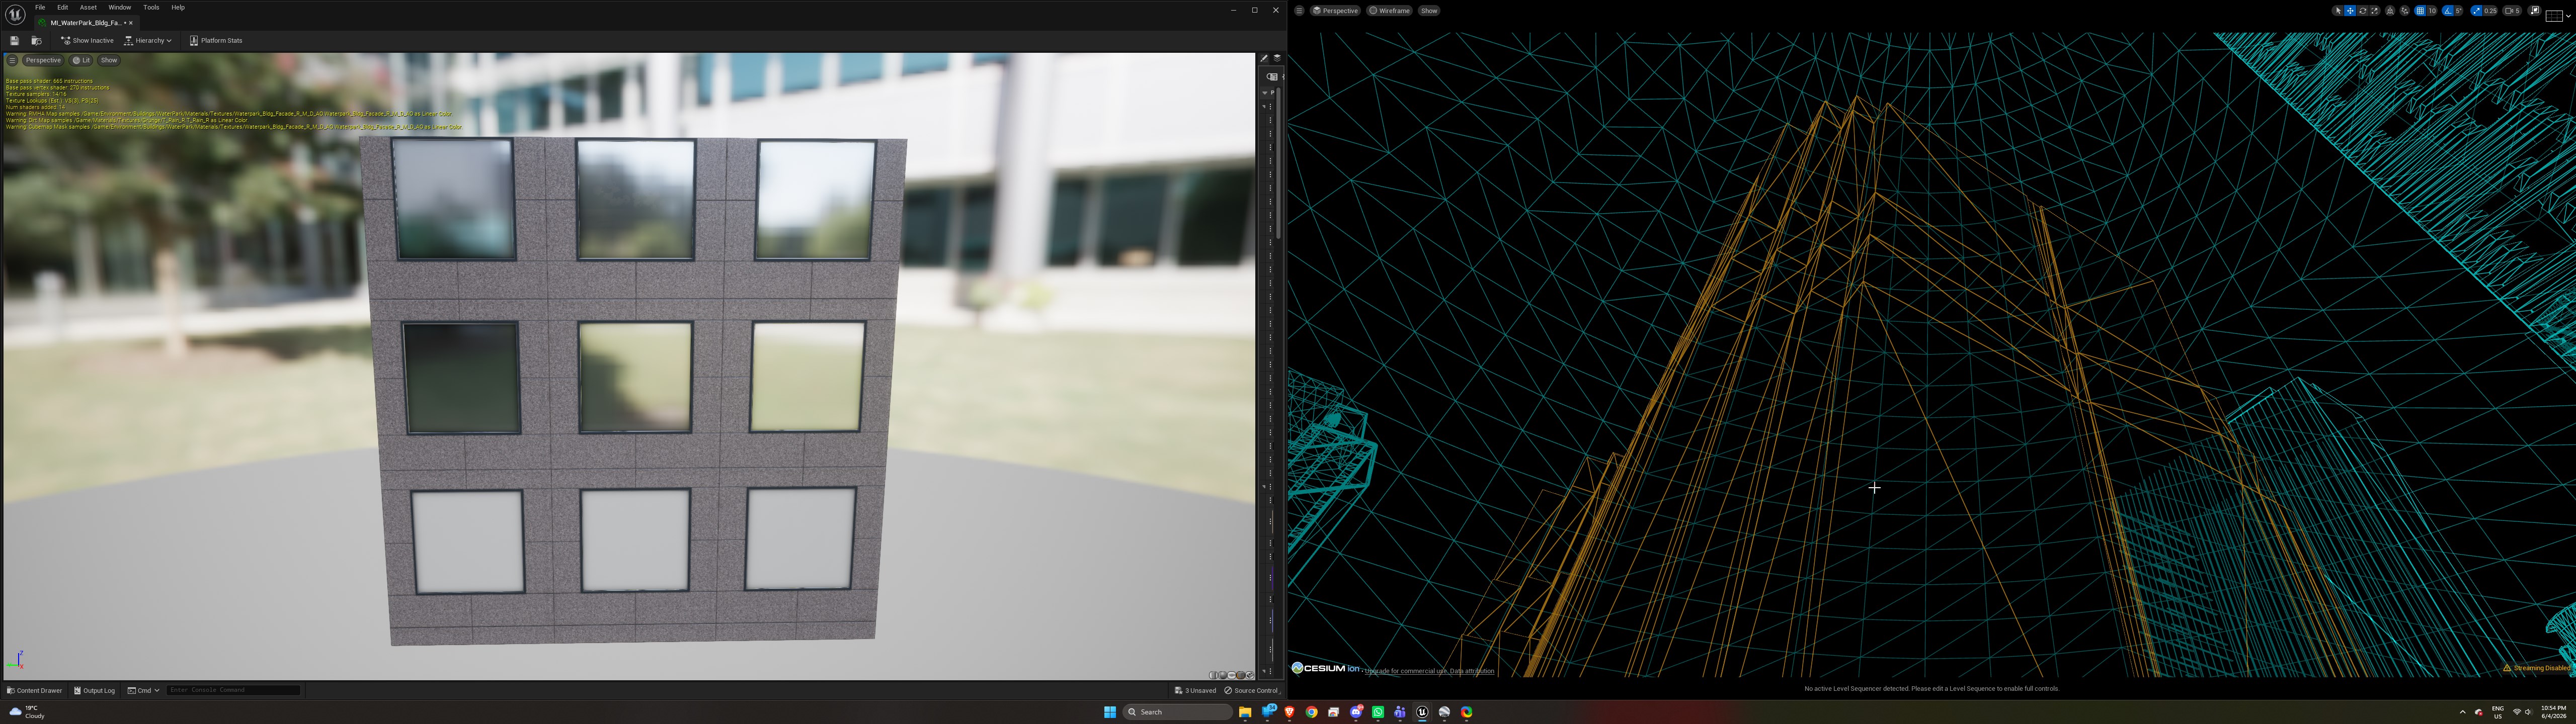The image size is (2576, 724).
Task: Open Microsoft Teams from taskbar
Action: 1400,712
